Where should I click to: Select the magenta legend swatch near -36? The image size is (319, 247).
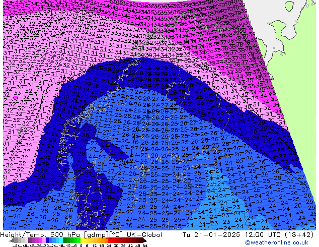pos(40,240)
